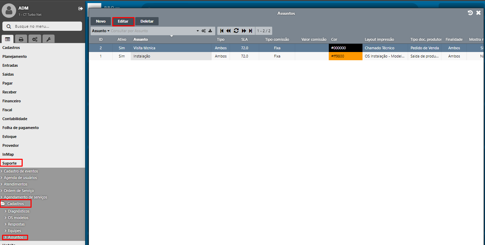This screenshot has width=485, height=245.
Task: Open the wrench tools tab
Action: point(48,39)
